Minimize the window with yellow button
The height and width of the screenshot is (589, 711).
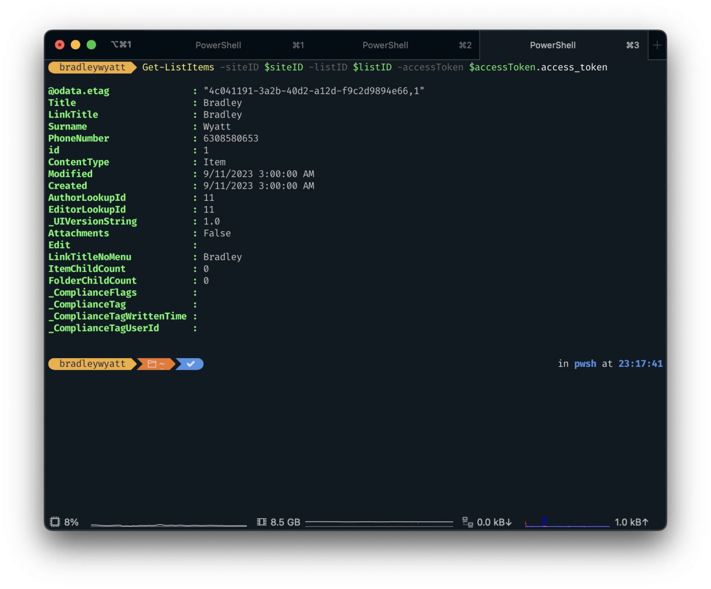75,44
